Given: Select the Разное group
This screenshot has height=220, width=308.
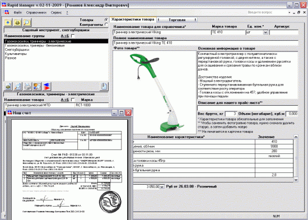Looking at the screenshot, I should click(56, 58).
